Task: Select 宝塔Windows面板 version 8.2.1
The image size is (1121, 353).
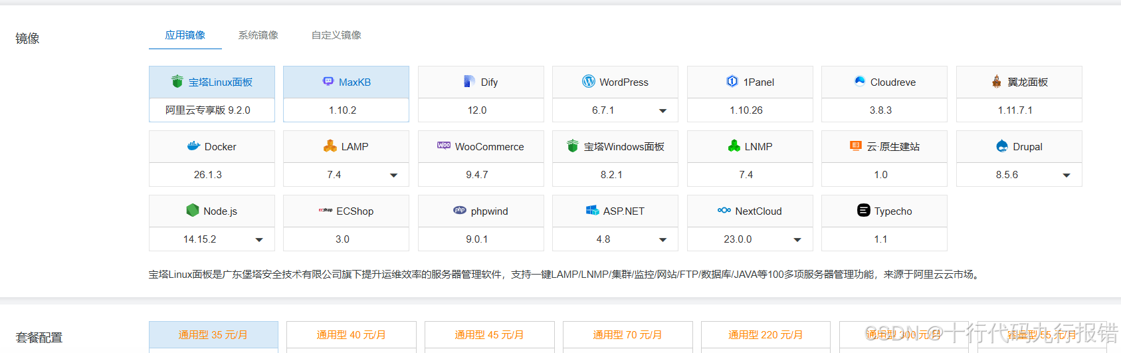Action: tap(615, 175)
